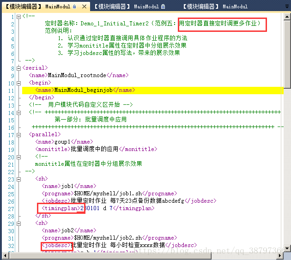Close the first MainModul editor tab
The height and width of the screenshot is (260, 291).
tap(84, 6)
